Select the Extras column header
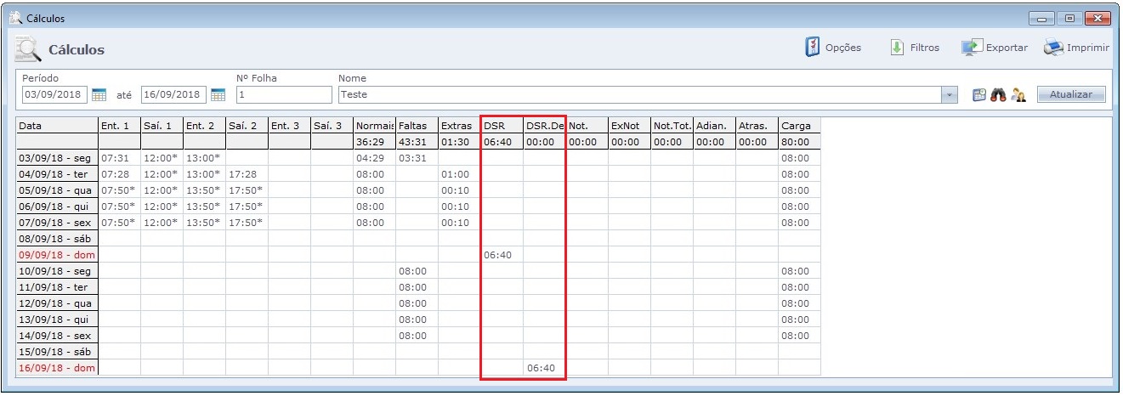Viewport: 1123px width, 396px height. [x=459, y=126]
